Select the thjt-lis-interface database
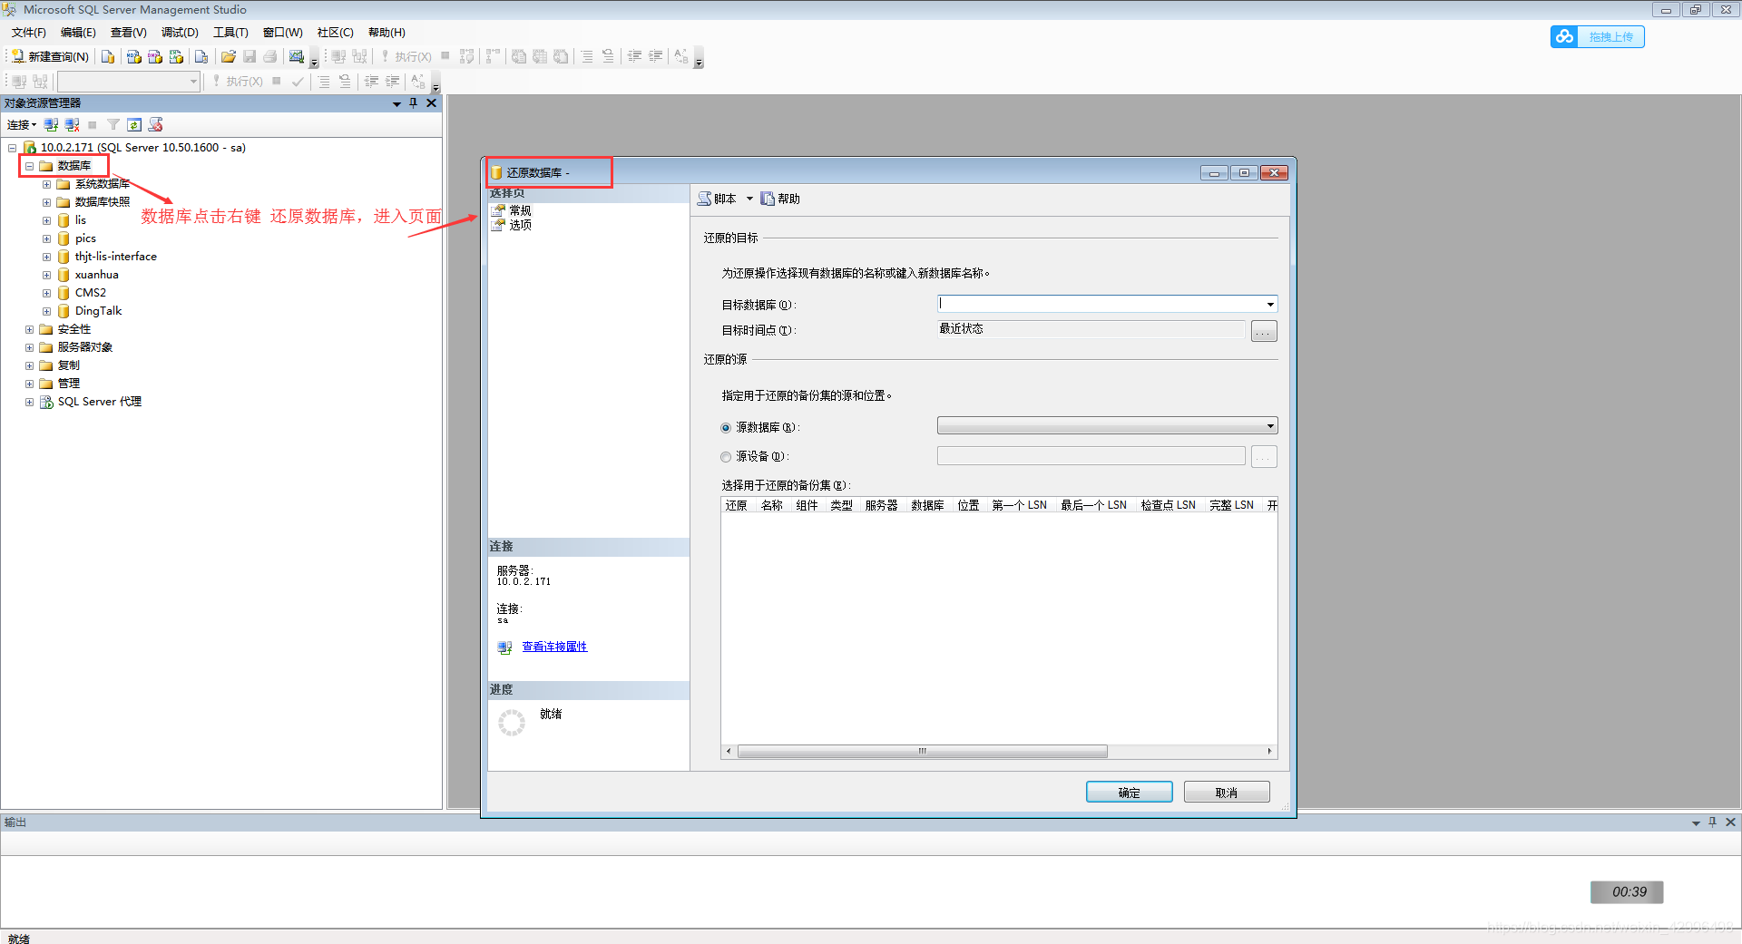Image resolution: width=1742 pixels, height=944 pixels. point(115,257)
